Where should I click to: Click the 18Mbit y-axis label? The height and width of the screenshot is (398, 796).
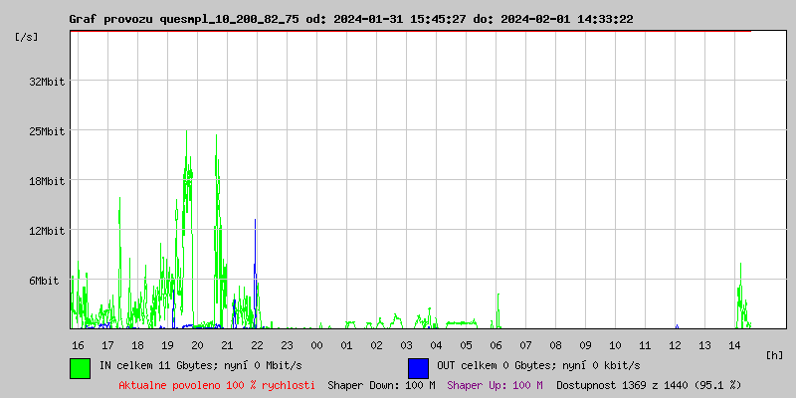(48, 181)
